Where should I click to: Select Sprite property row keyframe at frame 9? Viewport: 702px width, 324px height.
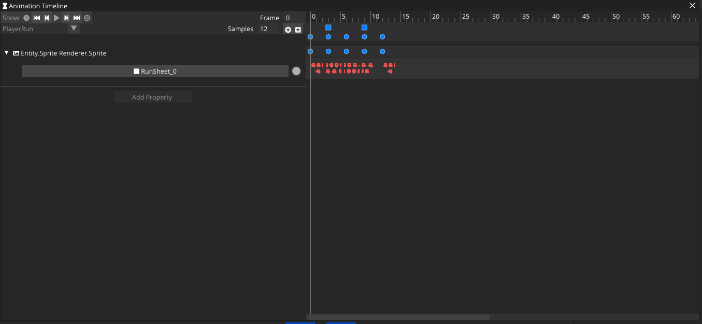tap(364, 51)
